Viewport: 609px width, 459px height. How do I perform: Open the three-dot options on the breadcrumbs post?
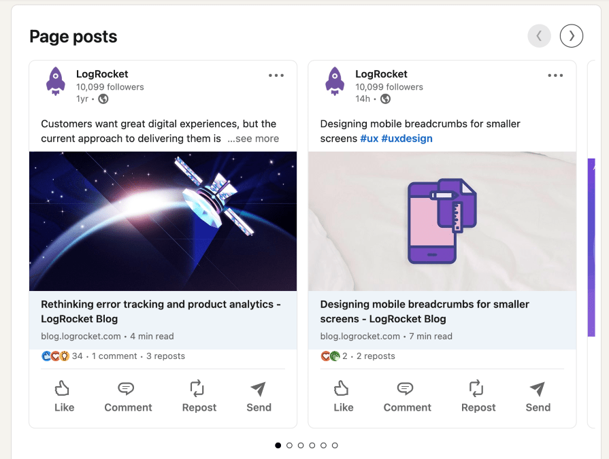tap(555, 75)
